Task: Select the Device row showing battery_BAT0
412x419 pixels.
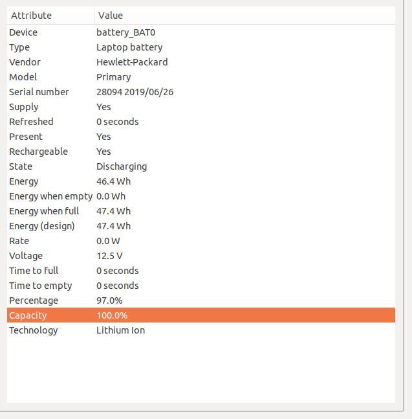Action: click(201, 32)
